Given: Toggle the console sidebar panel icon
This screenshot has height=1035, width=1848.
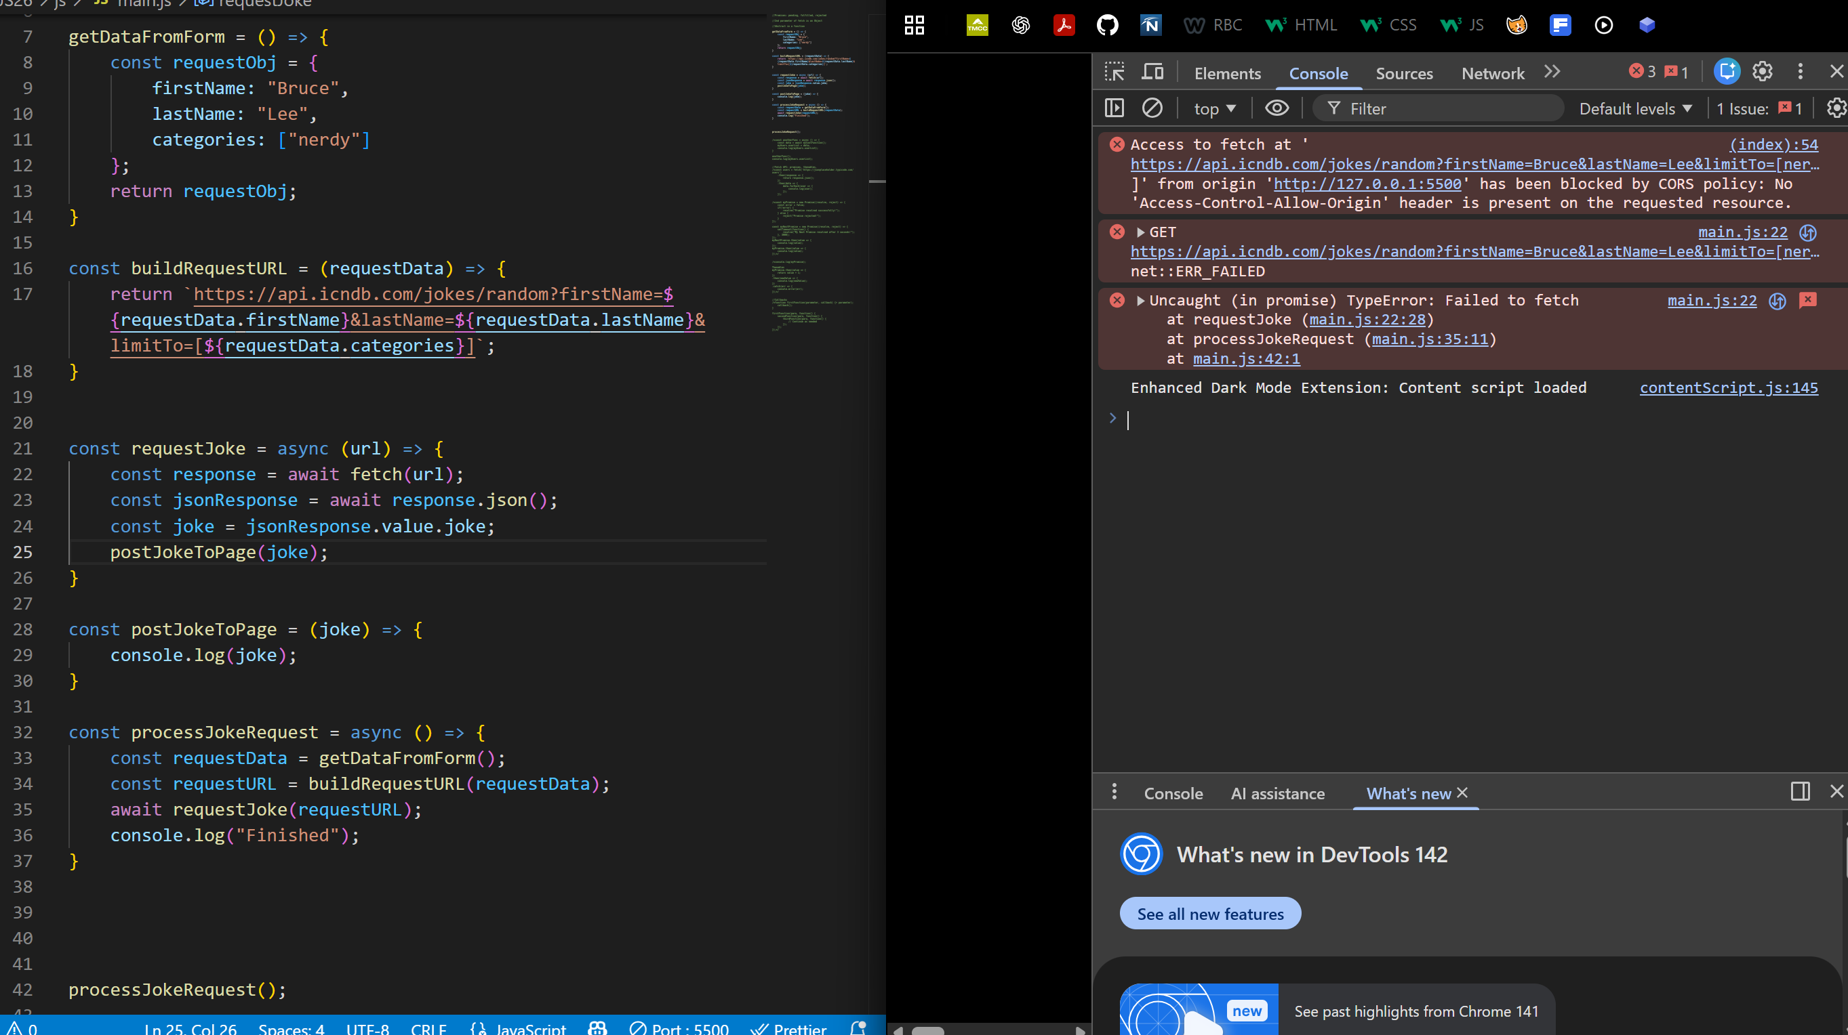Looking at the screenshot, I should coord(1114,108).
